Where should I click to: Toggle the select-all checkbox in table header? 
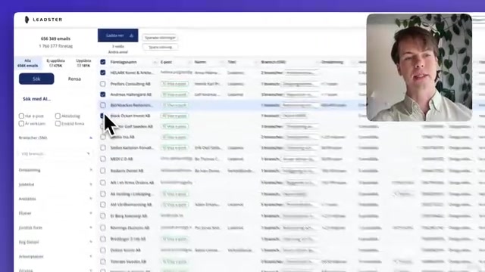tap(103, 62)
